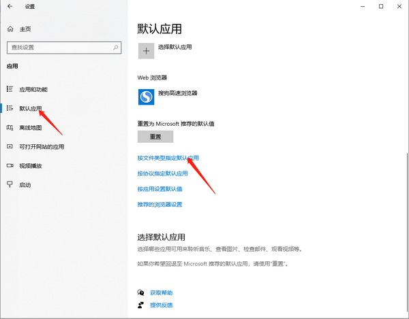Open 可打开网站的应用 page
Screen dimensions: 409x319
click(42, 147)
